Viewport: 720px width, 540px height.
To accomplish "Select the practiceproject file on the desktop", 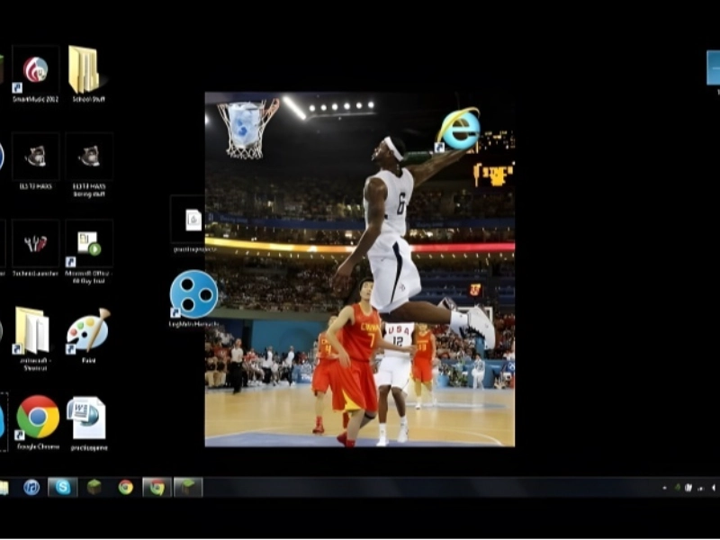I will click(193, 220).
